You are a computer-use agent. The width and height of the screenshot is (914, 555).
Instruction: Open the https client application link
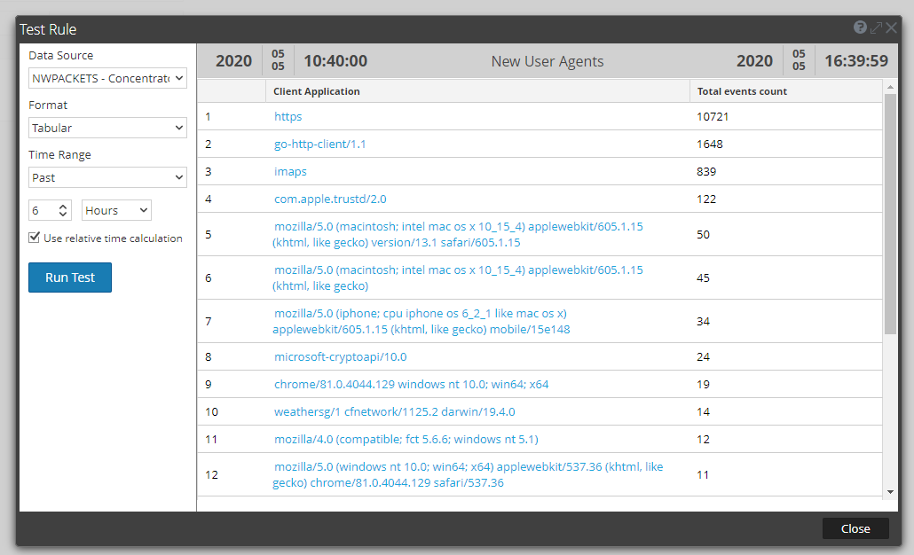click(288, 116)
